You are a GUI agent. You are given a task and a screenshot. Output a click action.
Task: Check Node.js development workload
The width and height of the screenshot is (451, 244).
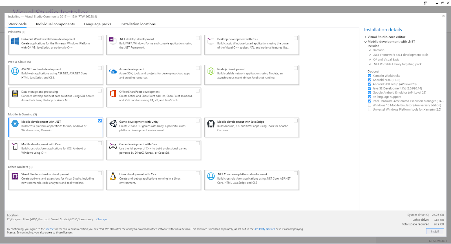(x=296, y=68)
